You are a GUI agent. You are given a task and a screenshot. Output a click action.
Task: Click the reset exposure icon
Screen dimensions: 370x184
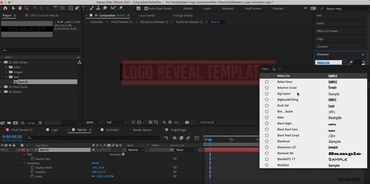pyautogui.click(x=170, y=122)
